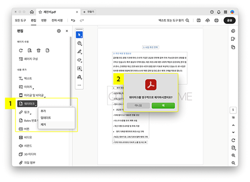Add 3D 미디어 content
The width and height of the screenshot is (250, 182).
(x=27, y=154)
